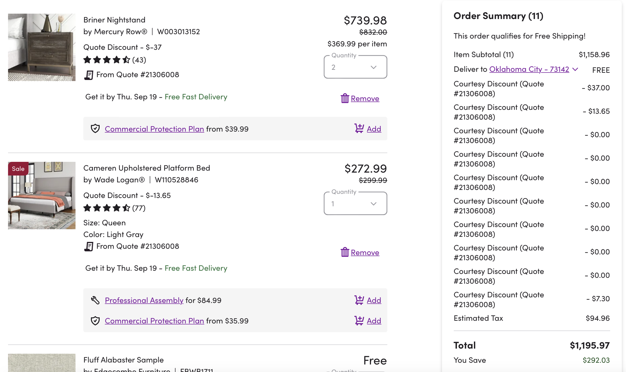Screen dimensions: 626x372
Task: Open quantity dropdown for Briner Nightstand
Action: click(355, 67)
